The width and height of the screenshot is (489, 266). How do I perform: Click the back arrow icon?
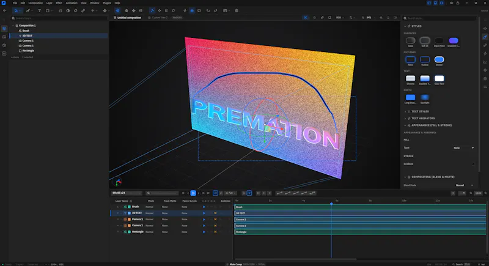tap(5, 10)
